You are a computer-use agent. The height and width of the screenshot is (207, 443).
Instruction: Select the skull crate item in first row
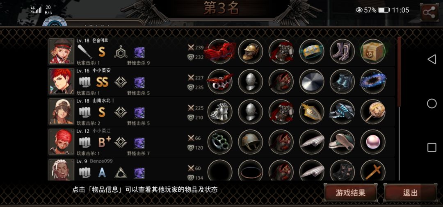point(373,51)
